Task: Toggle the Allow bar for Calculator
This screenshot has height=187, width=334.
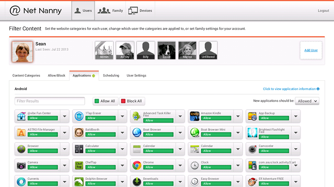Action: [x=101, y=151]
